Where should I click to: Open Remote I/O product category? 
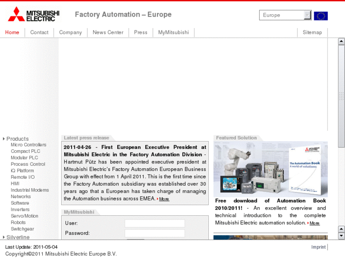pyautogui.click(x=23, y=177)
